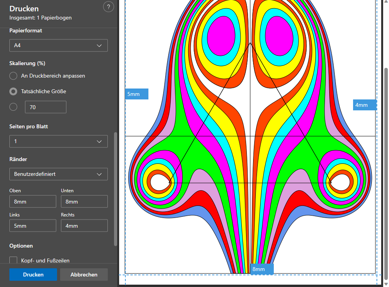Screen dimensions: 389x287
Task: Open the Ränder Benutzerdefiniert dropdown
Action: 59,174
